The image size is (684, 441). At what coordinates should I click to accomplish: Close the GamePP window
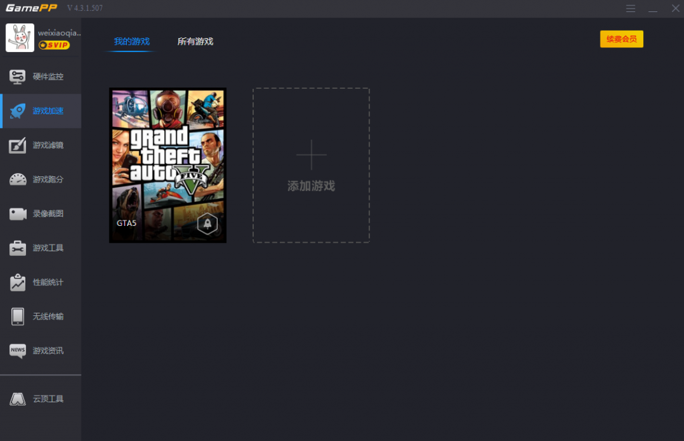coord(675,8)
